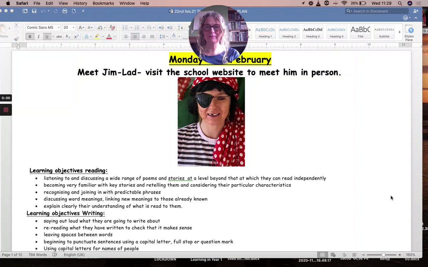
Task: Switch to Print Layout view icon
Action: [322, 255]
